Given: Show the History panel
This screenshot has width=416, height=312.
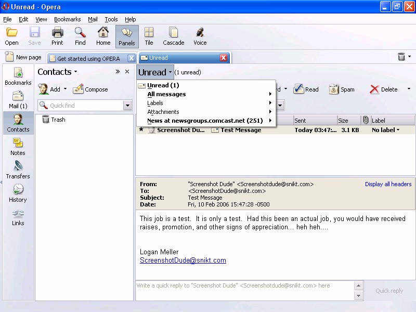Looking at the screenshot, I should pyautogui.click(x=18, y=193).
